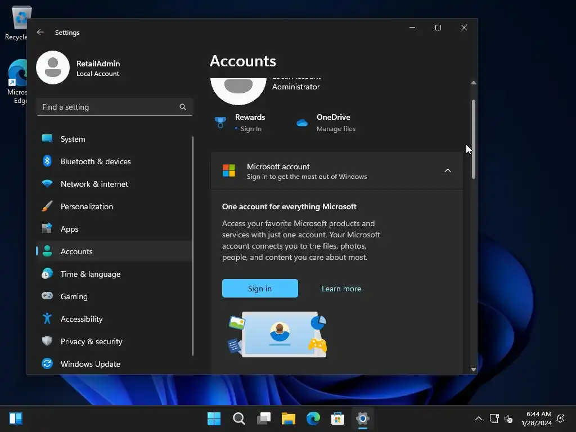Go to Windows Update
The width and height of the screenshot is (576, 432).
[114, 364]
